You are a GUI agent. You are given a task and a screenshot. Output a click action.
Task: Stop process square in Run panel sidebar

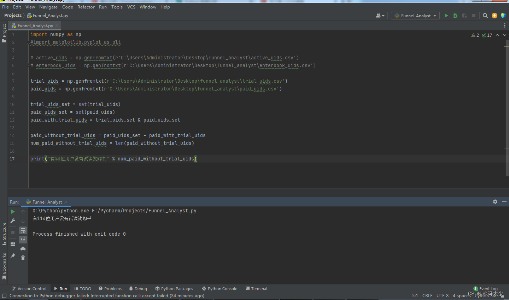point(13,233)
